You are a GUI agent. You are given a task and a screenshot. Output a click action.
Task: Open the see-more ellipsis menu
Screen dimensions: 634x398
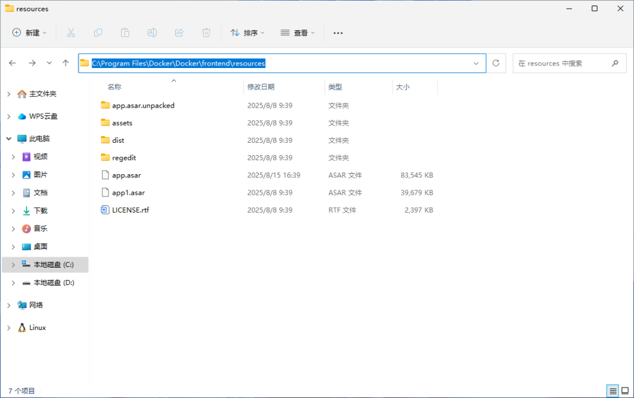tap(337, 32)
